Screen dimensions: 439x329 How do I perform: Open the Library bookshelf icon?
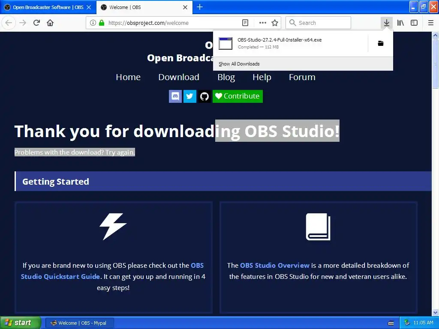(400, 23)
